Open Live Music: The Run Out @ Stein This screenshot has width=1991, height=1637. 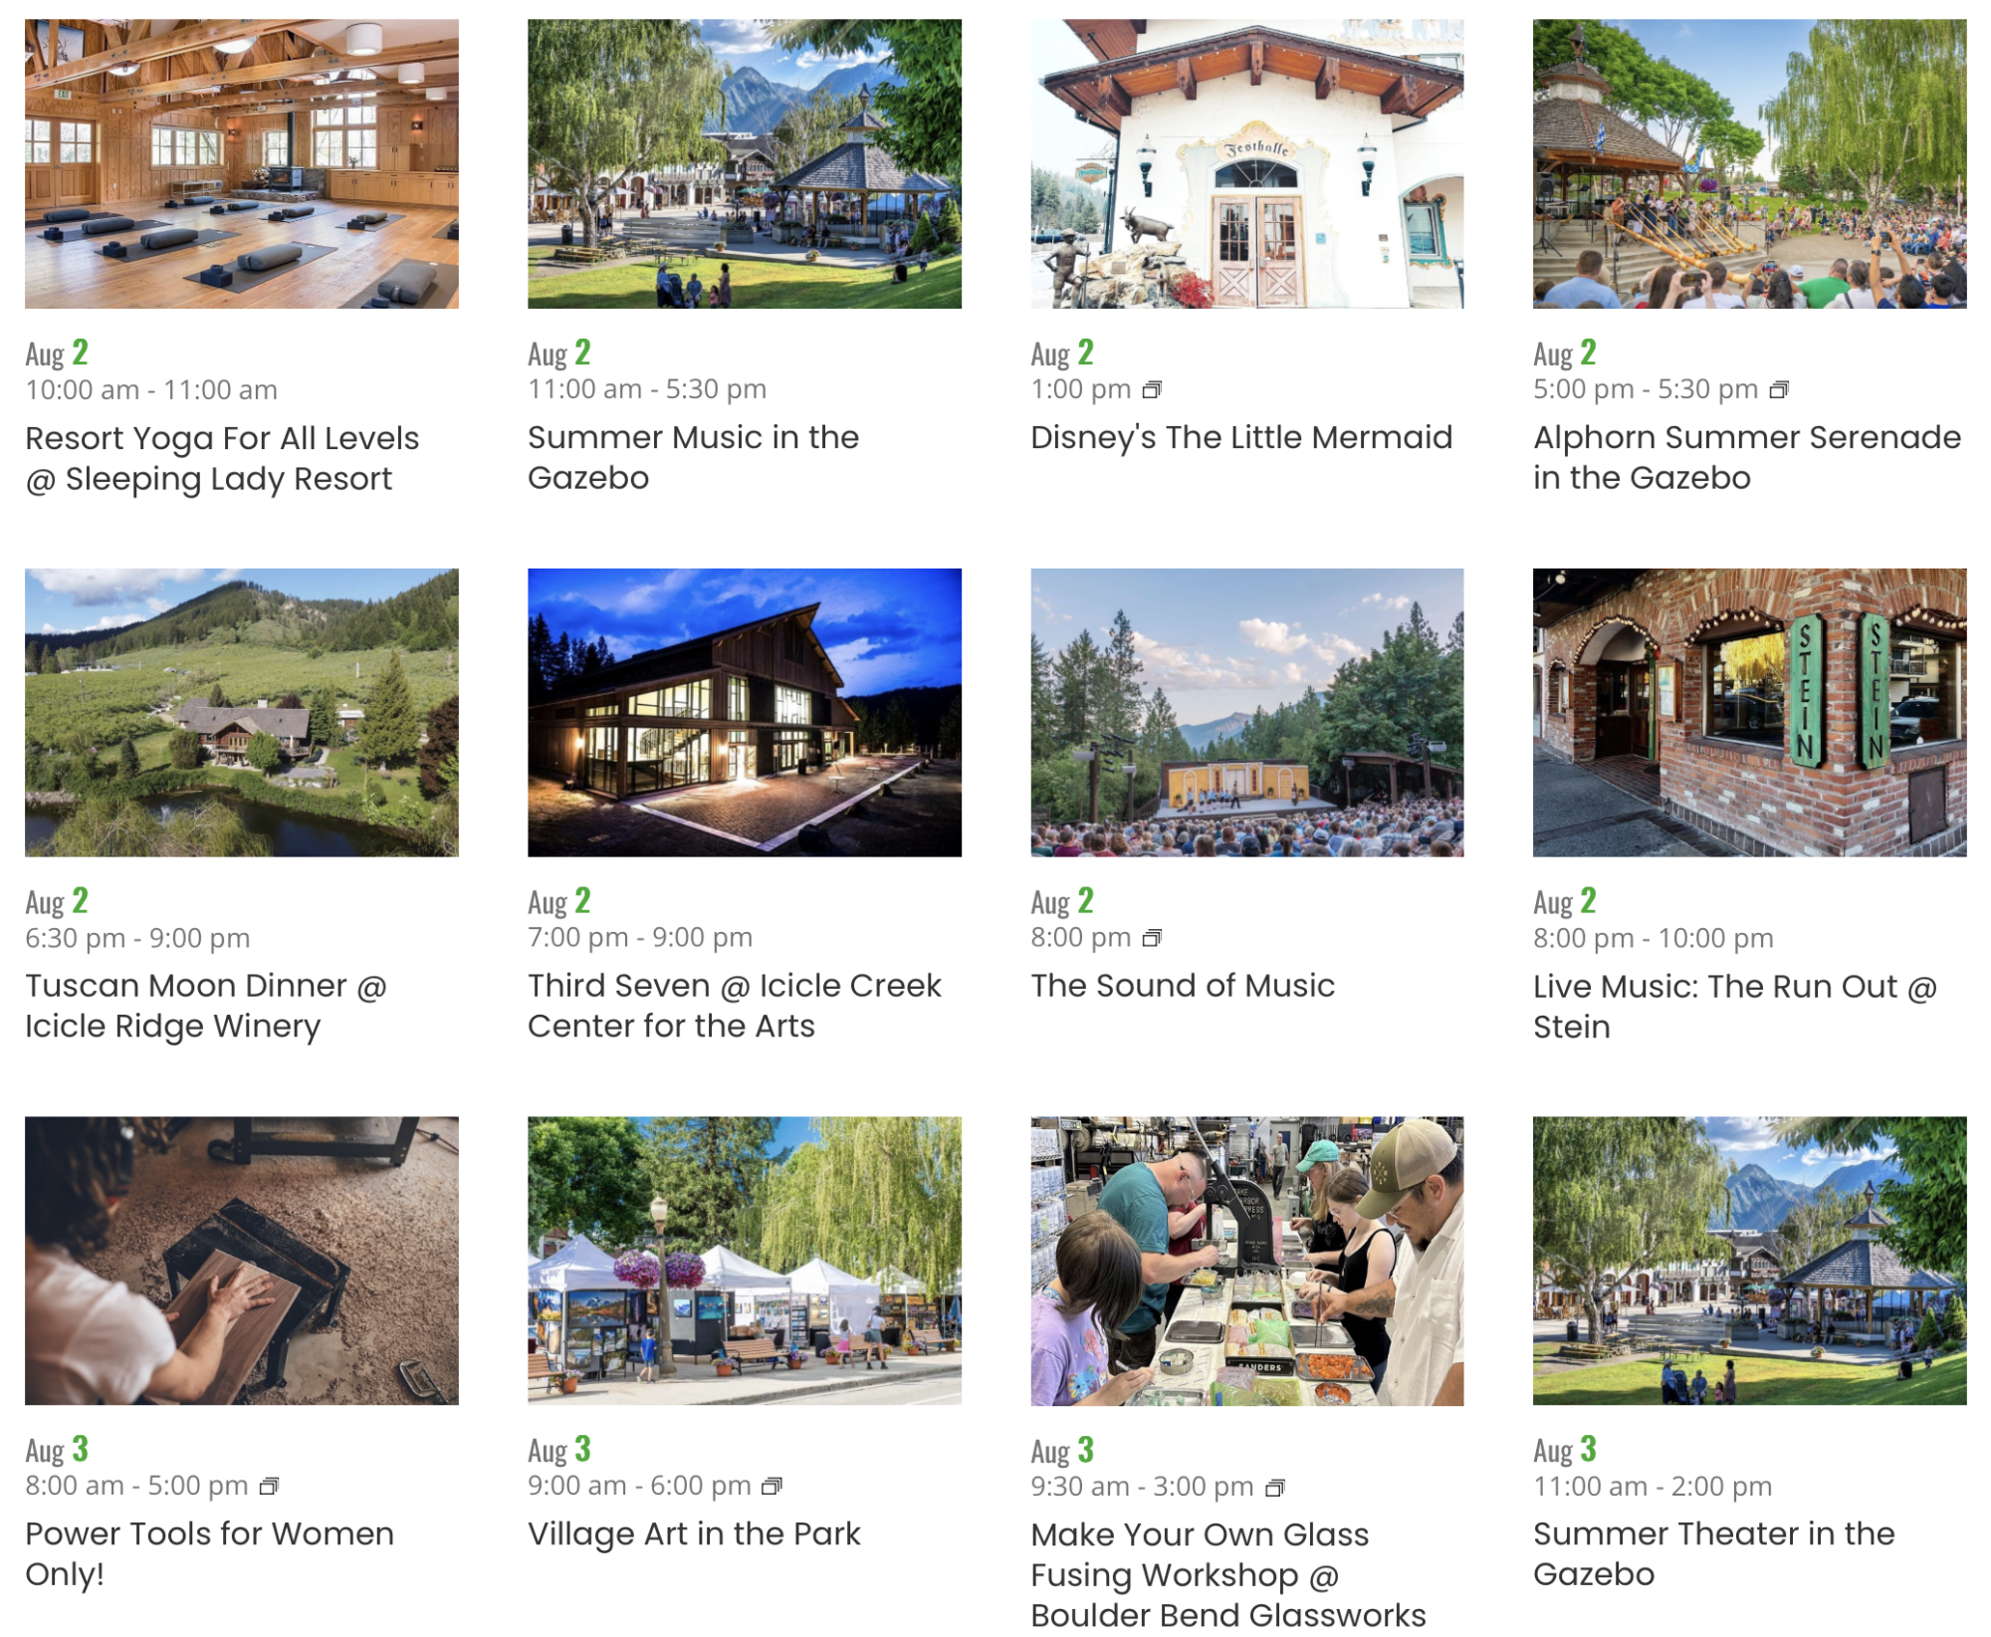pos(1734,1006)
